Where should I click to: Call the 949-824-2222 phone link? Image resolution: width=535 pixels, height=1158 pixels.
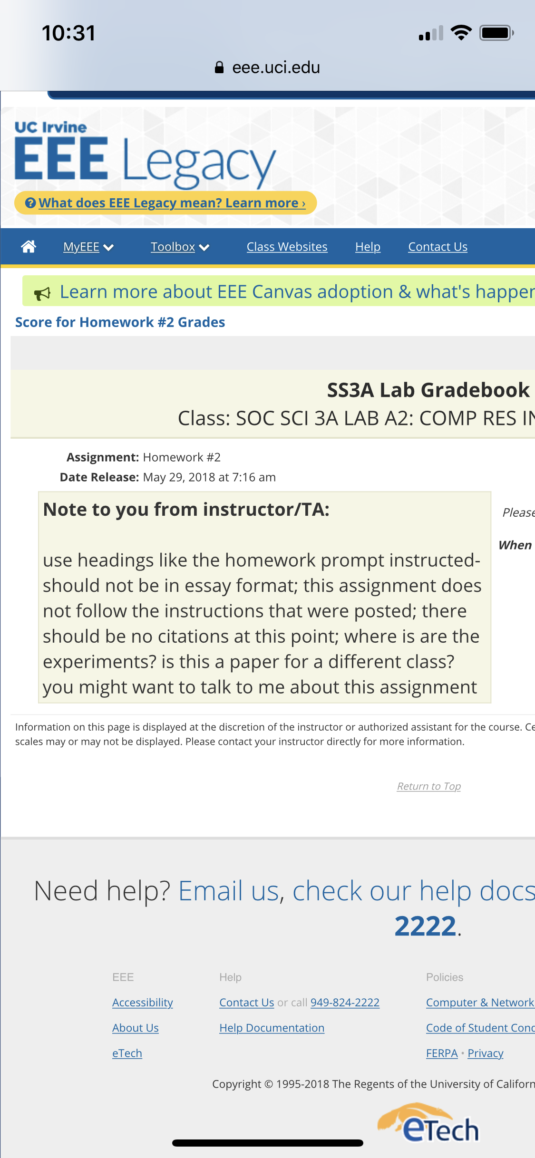coord(345,1003)
